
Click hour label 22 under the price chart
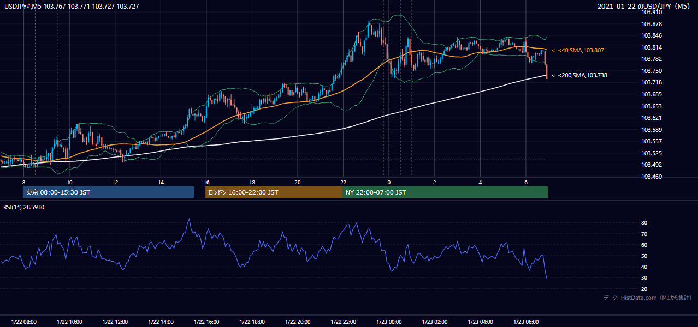click(x=343, y=181)
